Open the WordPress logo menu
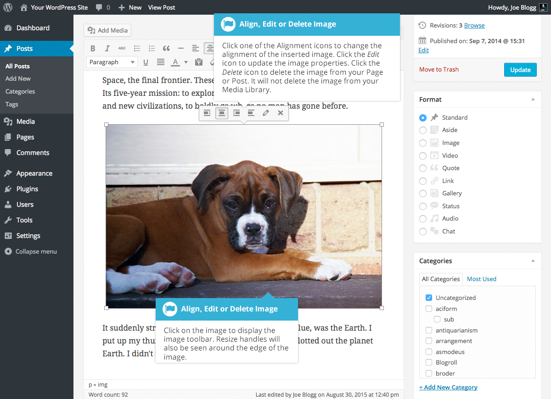Viewport: 551px width, 399px height. tap(8, 7)
